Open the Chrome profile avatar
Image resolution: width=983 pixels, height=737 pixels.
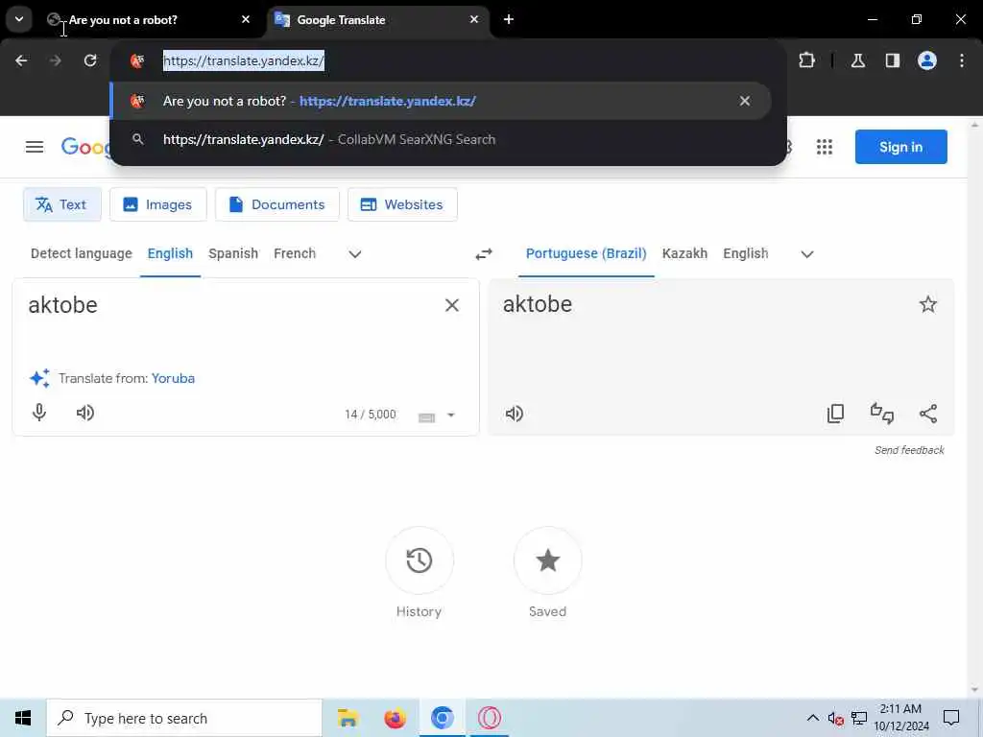click(x=927, y=60)
